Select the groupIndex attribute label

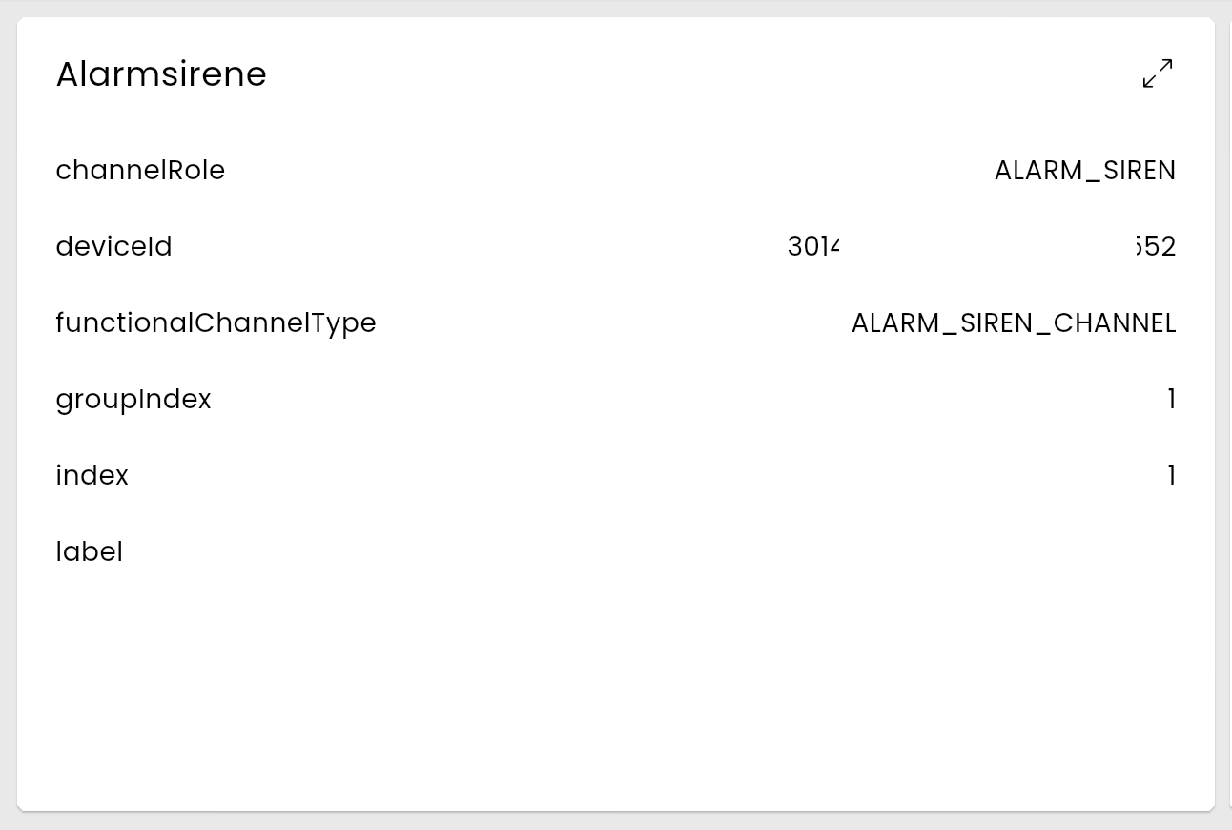click(x=133, y=399)
